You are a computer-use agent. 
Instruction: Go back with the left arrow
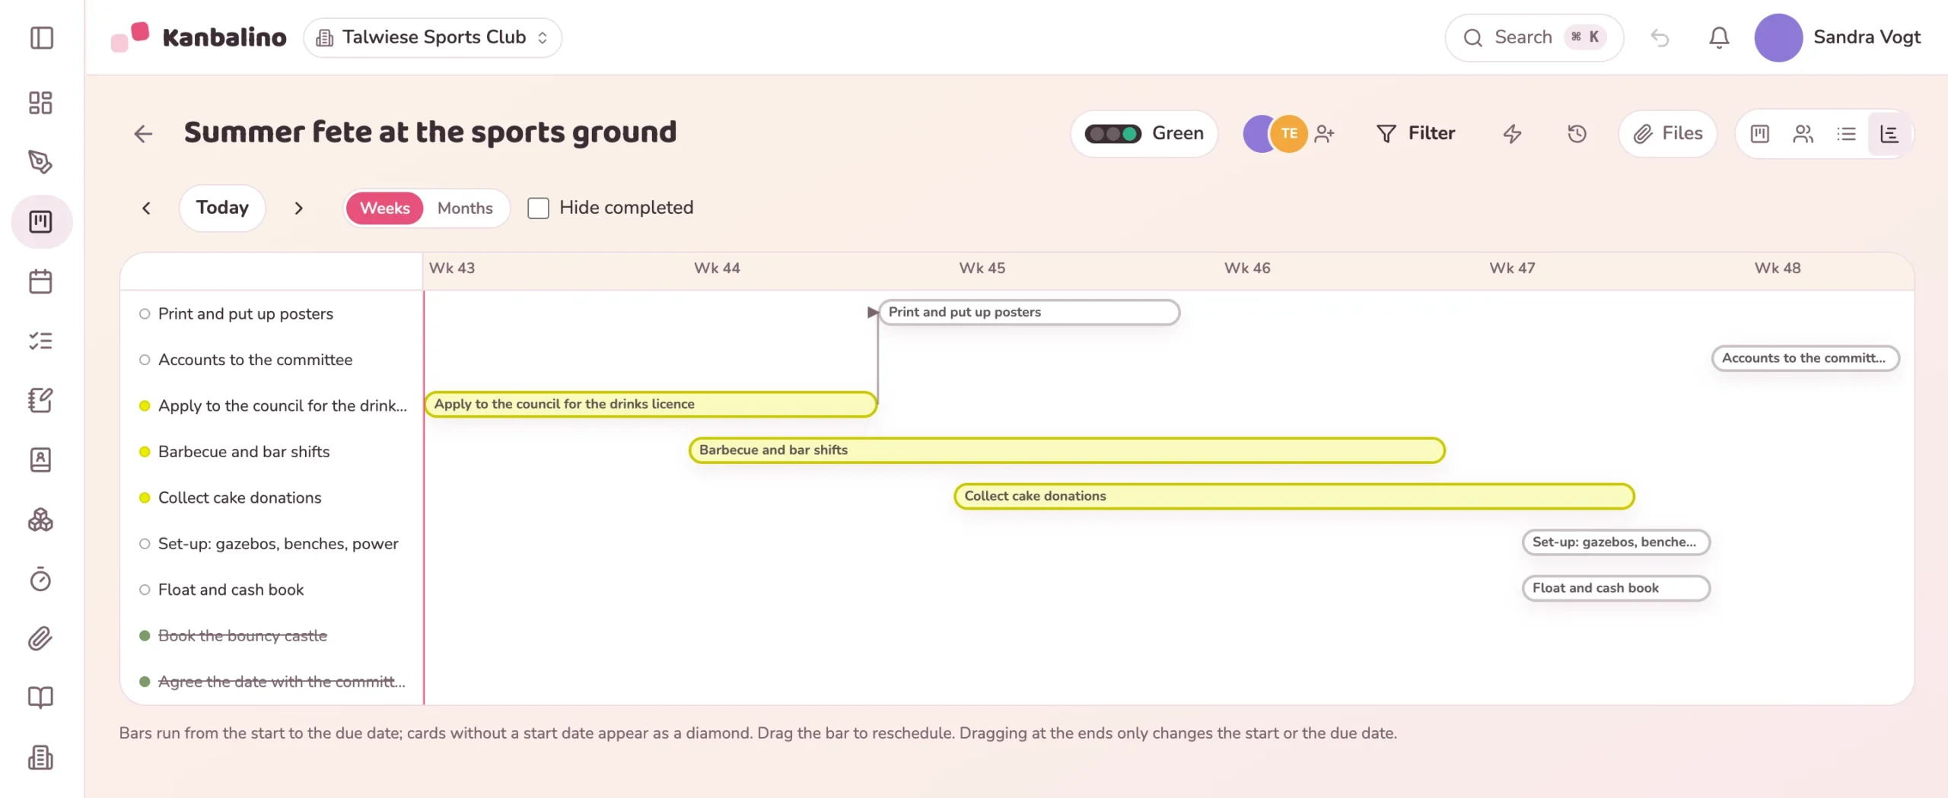pyautogui.click(x=143, y=134)
